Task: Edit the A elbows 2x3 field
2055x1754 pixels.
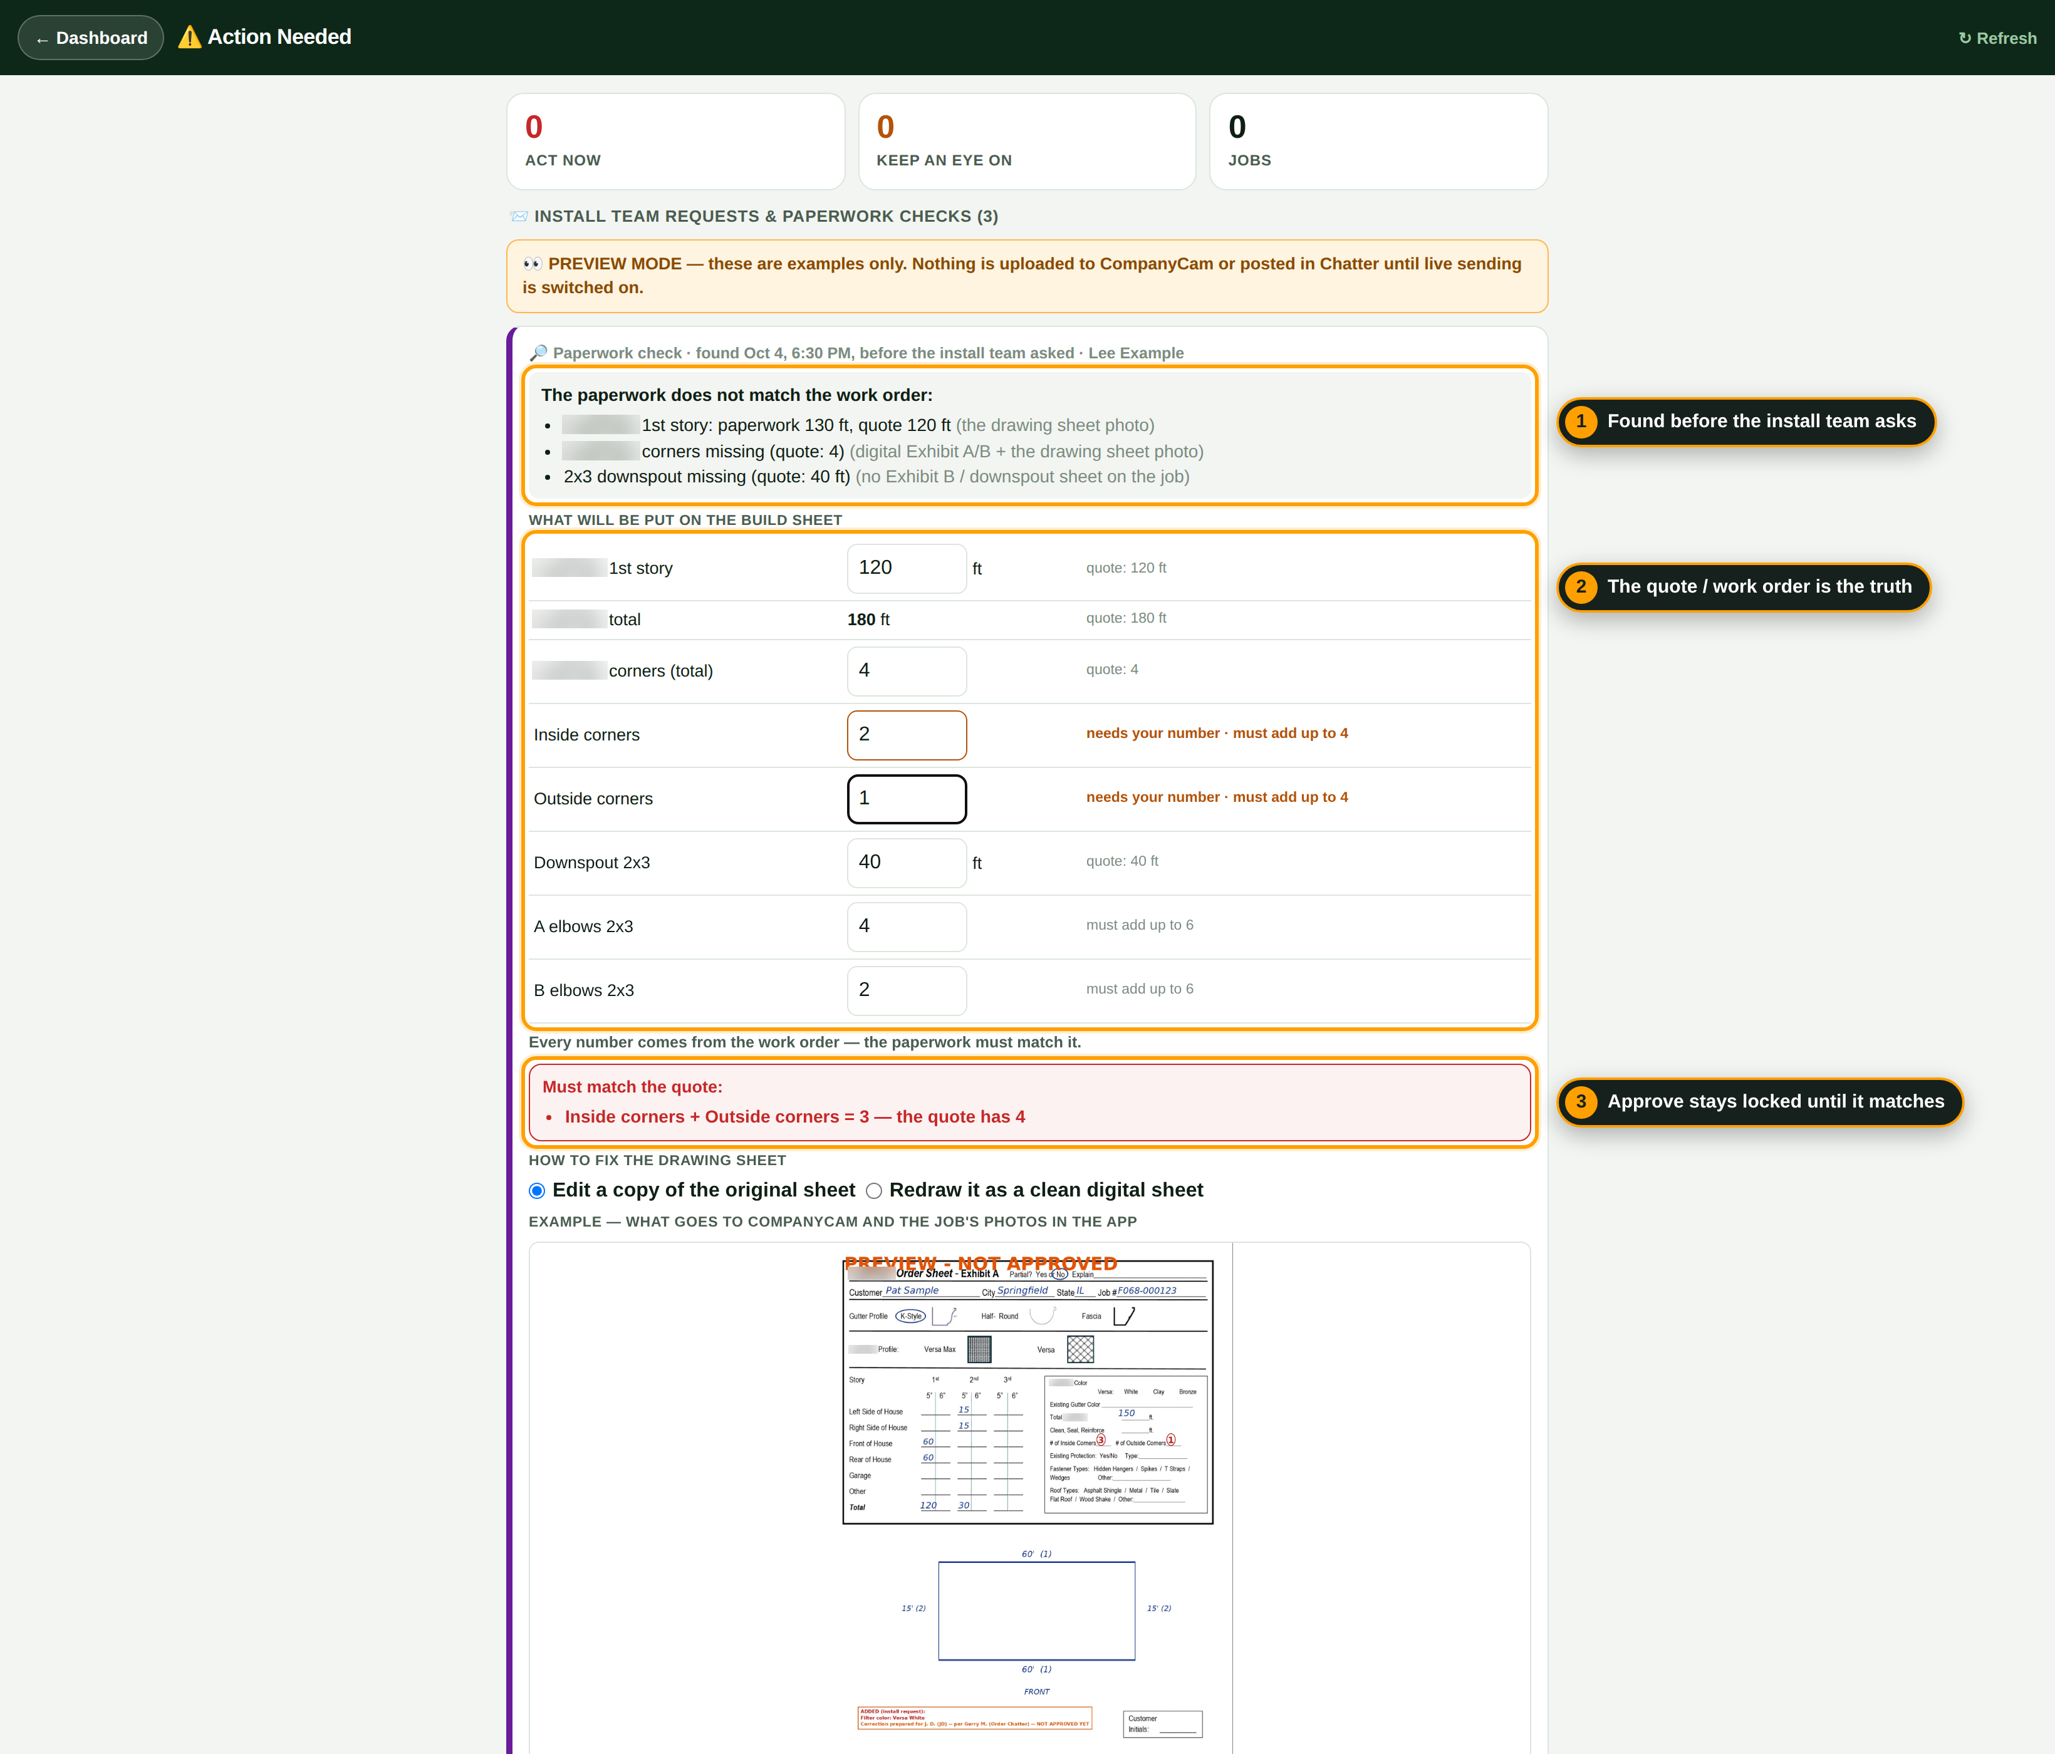Action: (x=907, y=926)
